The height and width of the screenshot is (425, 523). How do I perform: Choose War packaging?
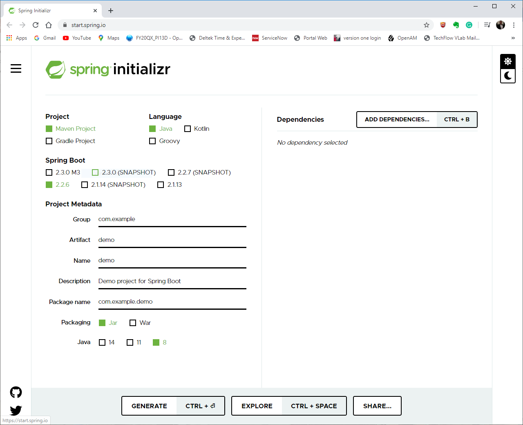[140, 323]
